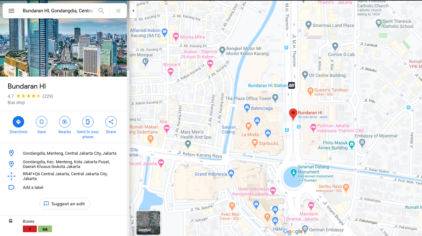This screenshot has width=422, height=236.
Task: Click Embassy of Myanmar marker
Action: click(x=362, y=143)
